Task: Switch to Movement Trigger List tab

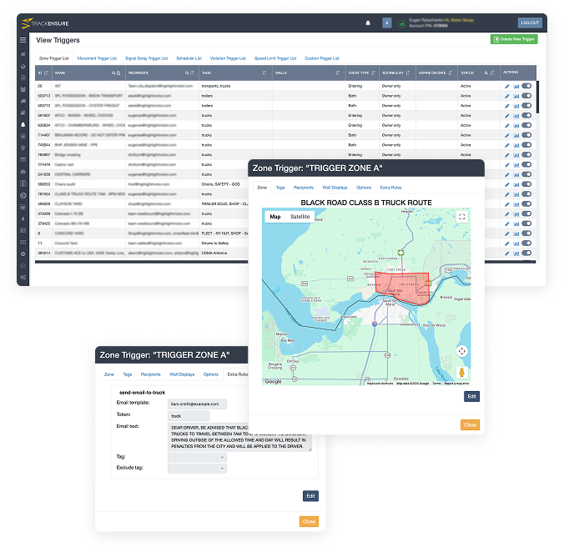Action: click(x=97, y=58)
